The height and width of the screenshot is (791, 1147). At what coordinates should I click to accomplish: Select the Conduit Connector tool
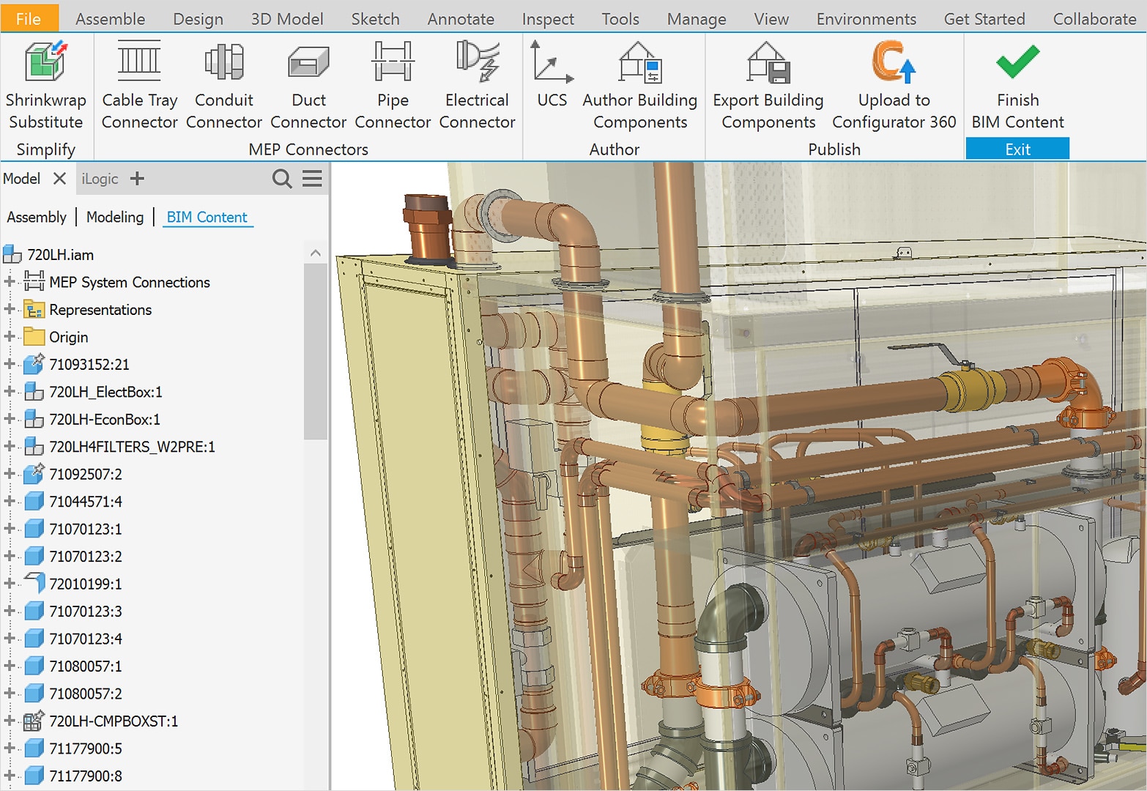tap(223, 86)
